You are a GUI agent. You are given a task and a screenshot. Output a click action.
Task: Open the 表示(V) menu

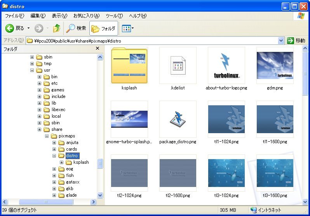click(x=59, y=16)
